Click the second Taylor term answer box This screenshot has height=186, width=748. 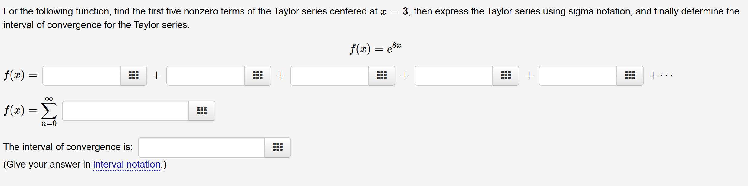[x=205, y=75]
